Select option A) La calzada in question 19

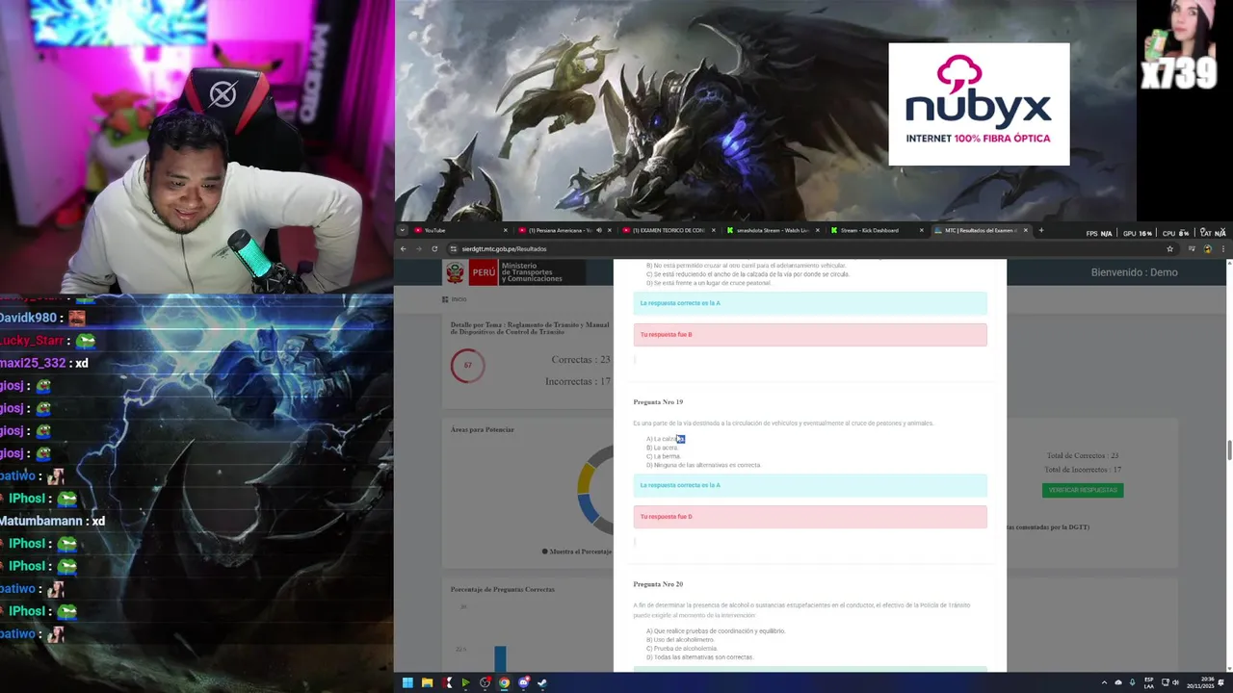(665, 439)
